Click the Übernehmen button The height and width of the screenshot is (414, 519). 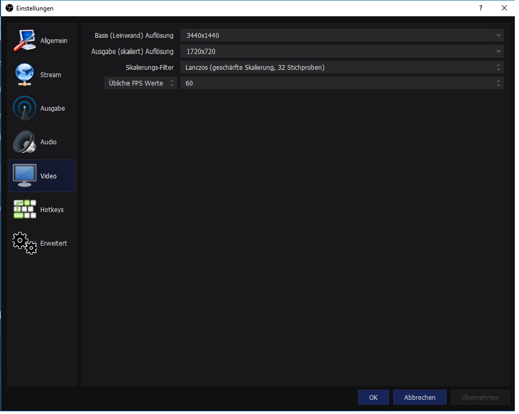tap(480, 397)
